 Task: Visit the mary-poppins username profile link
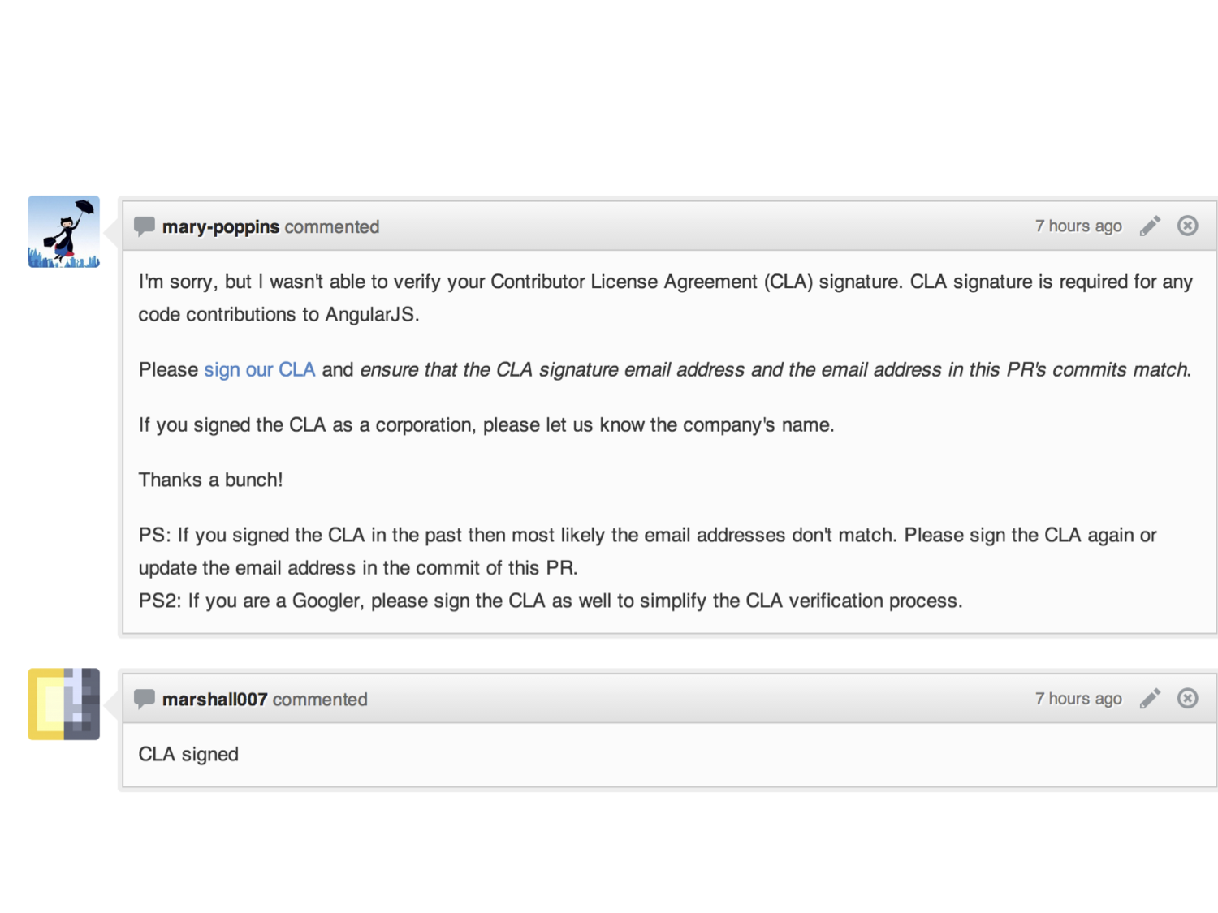click(x=221, y=227)
